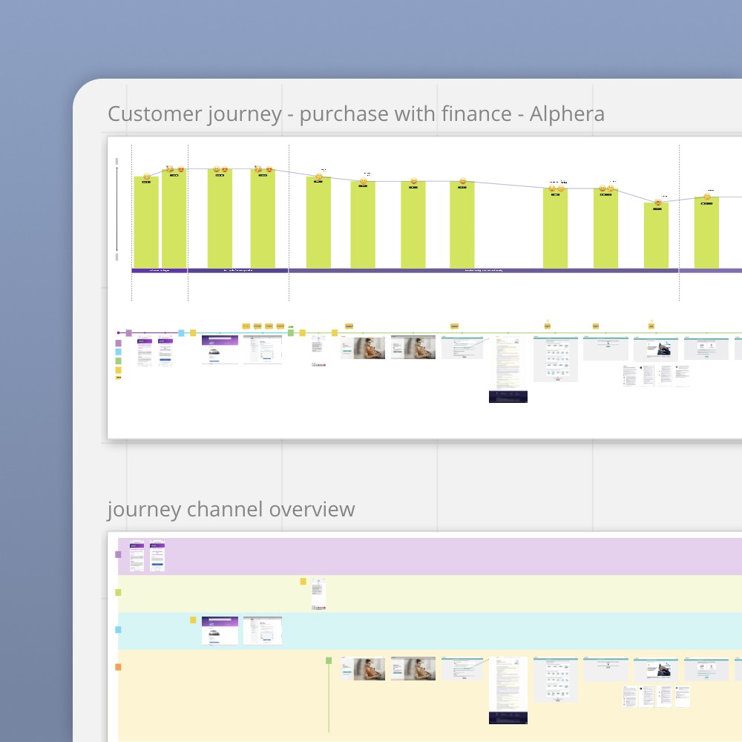This screenshot has height=742, width=742.
Task: Pick the purple legend square in the customer journey frame
Action: (x=118, y=343)
